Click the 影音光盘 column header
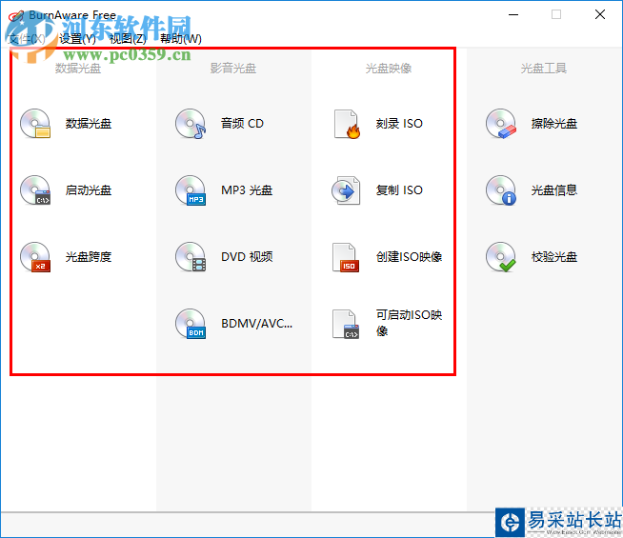The width and height of the screenshot is (623, 538). click(233, 69)
